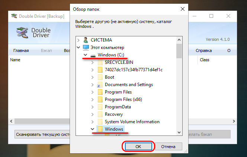
Task: Close the Обзор папок dialog
Action: [183, 9]
